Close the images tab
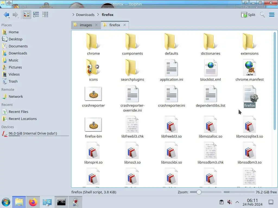The height and width of the screenshot is (208, 278). pyautogui.click(x=96, y=25)
